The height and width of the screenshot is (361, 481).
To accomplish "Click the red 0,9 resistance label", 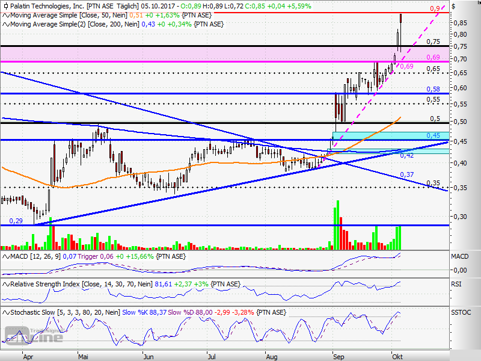I will [x=435, y=8].
